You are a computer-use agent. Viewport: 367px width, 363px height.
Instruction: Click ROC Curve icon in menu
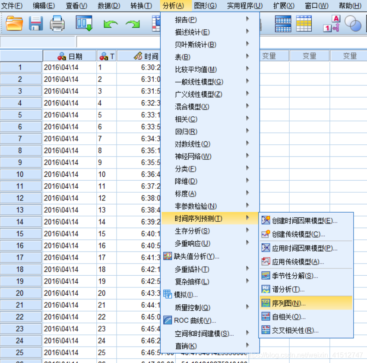[x=168, y=320]
